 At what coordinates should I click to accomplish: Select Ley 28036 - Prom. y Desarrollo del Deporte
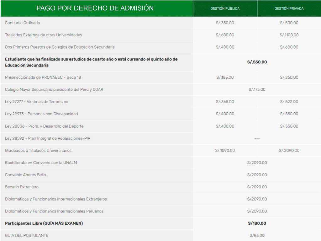[44, 126]
